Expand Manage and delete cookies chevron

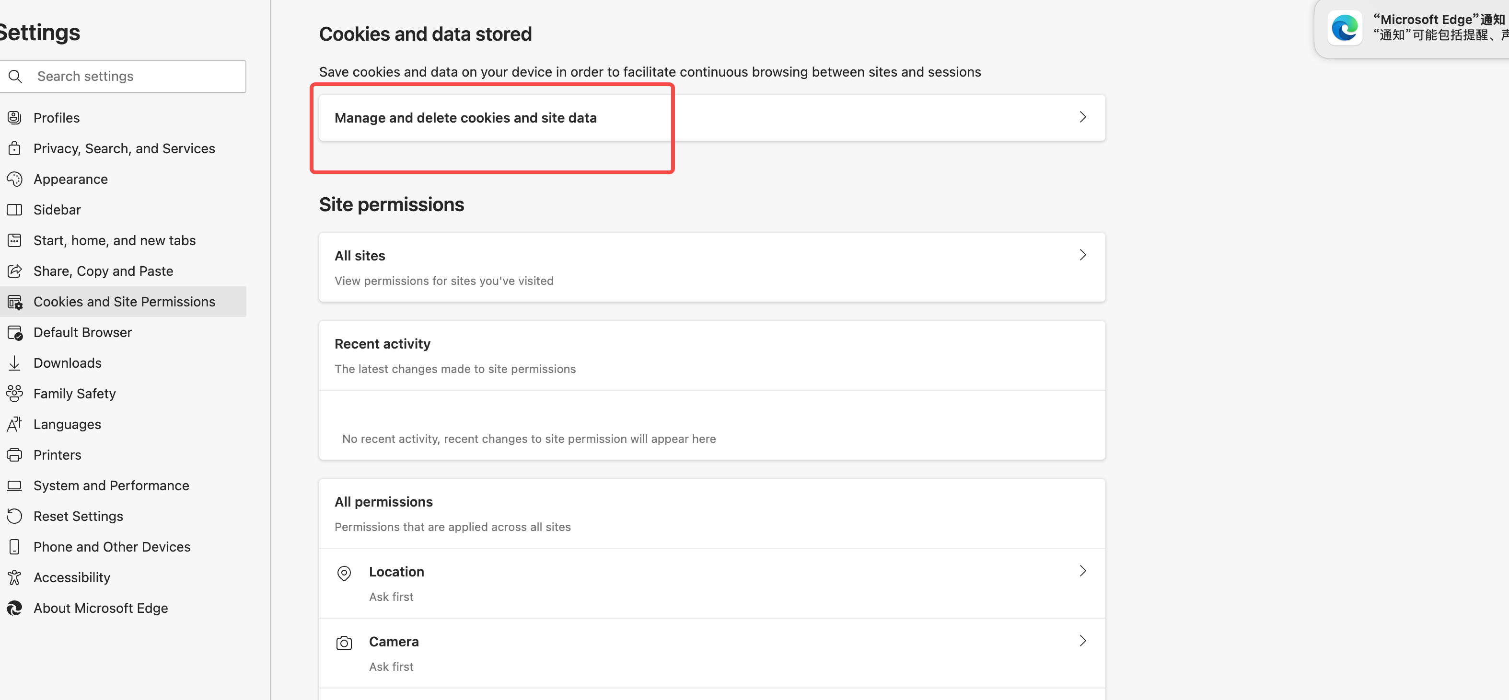pyautogui.click(x=1082, y=117)
